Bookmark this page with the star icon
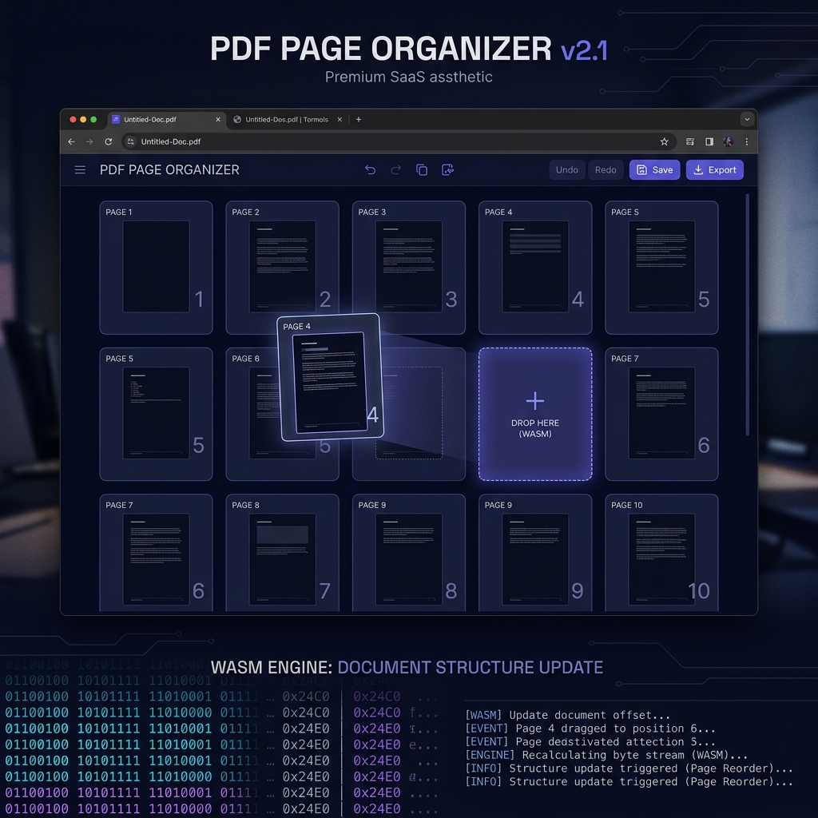The height and width of the screenshot is (818, 818). [664, 142]
